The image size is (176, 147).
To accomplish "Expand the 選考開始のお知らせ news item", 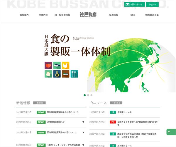I will tap(83, 122).
